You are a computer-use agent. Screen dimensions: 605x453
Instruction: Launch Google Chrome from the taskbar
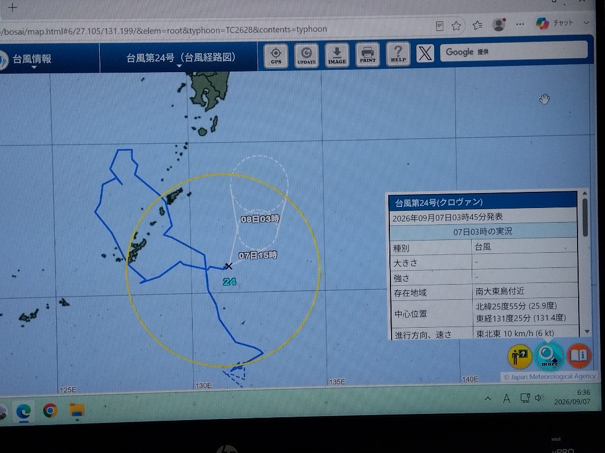50,410
